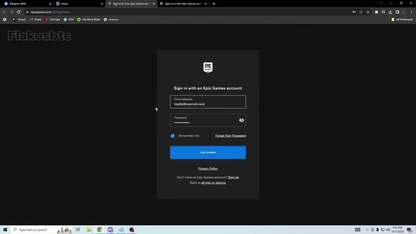Open the Forgot Your Password link
416x234 pixels.
tap(230, 136)
